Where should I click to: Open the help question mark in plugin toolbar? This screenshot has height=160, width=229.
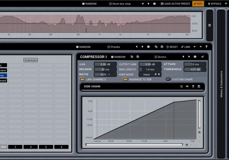206,47
